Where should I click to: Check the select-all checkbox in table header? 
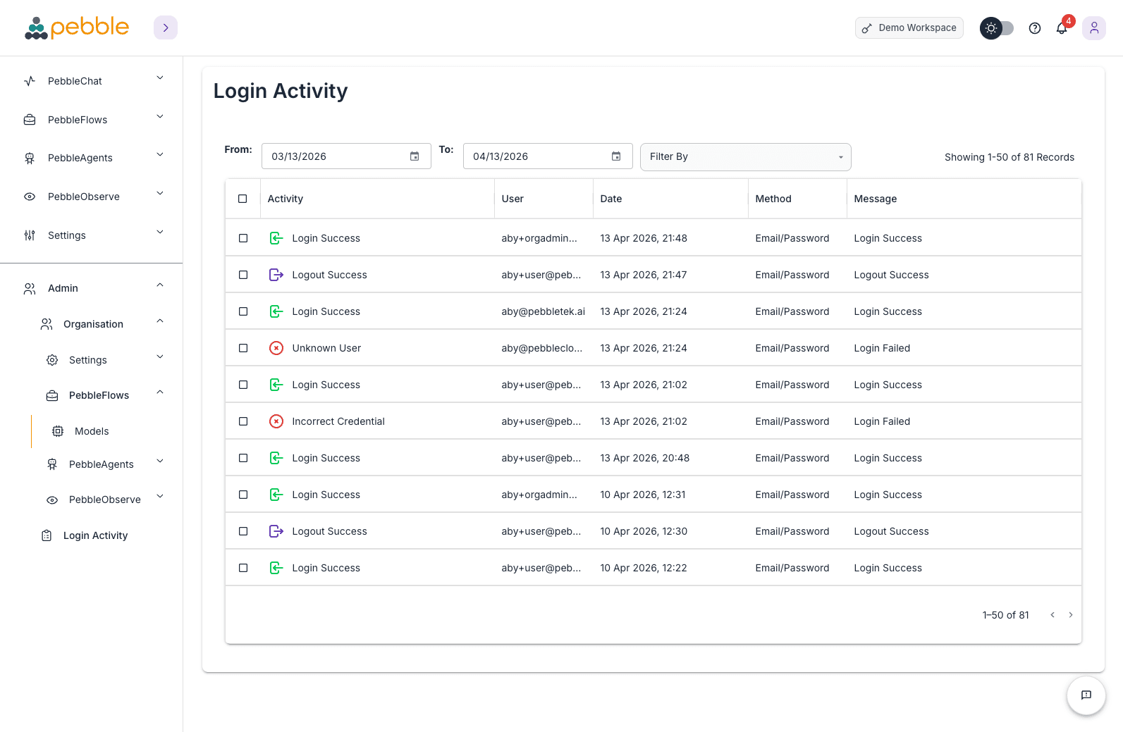click(243, 199)
